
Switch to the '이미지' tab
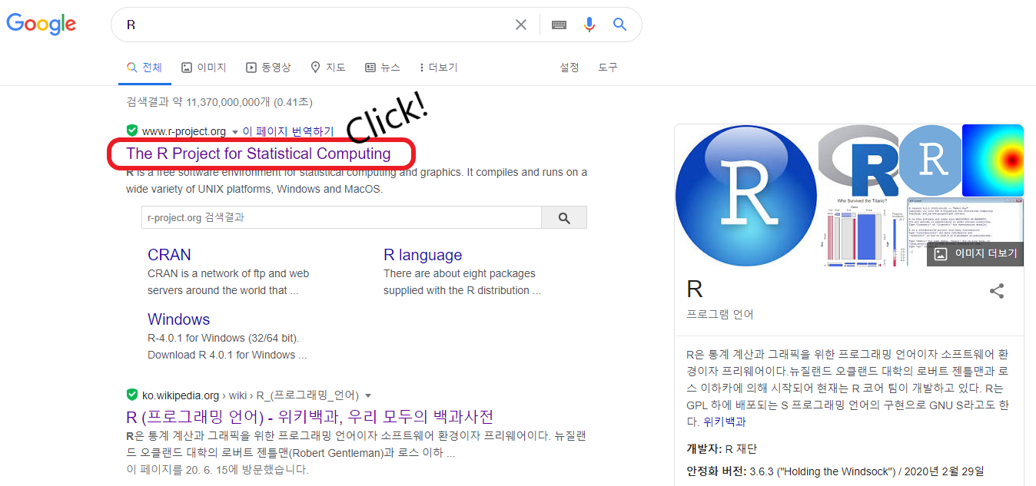point(204,68)
